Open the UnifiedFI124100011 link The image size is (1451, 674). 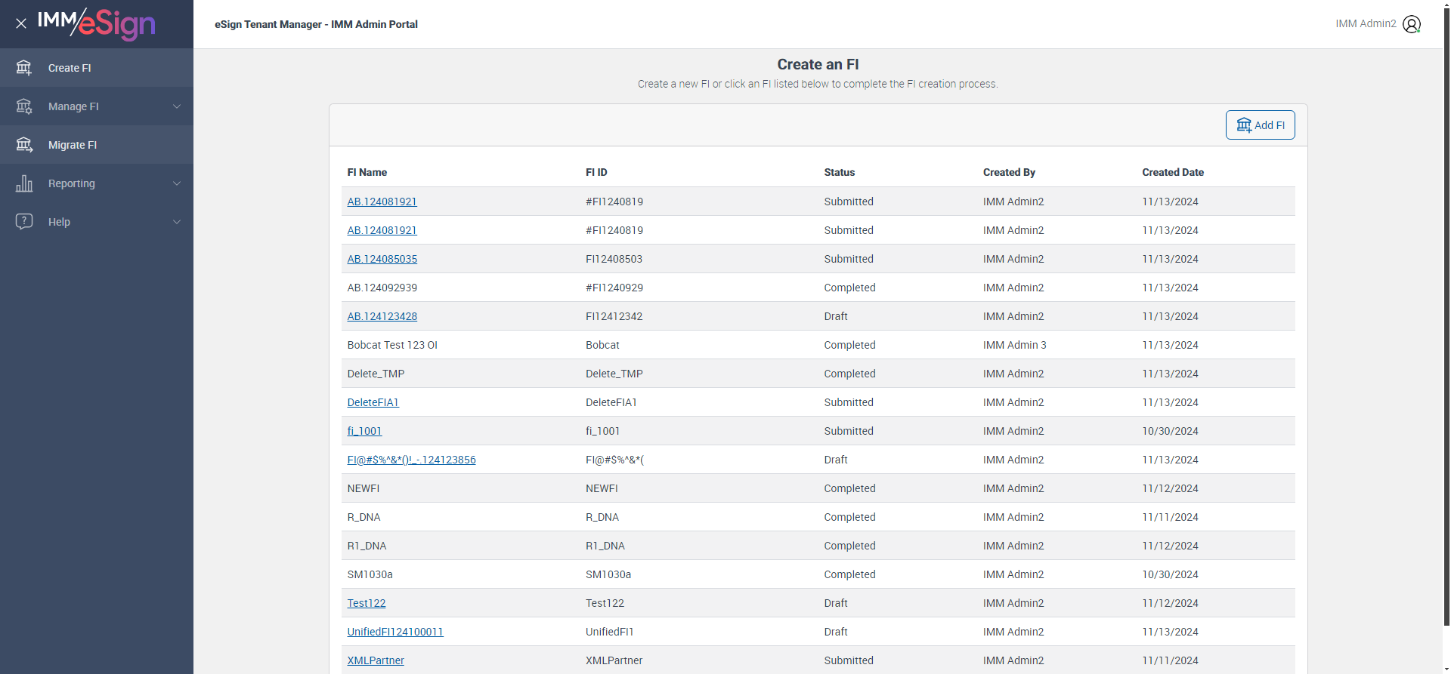[395, 632]
